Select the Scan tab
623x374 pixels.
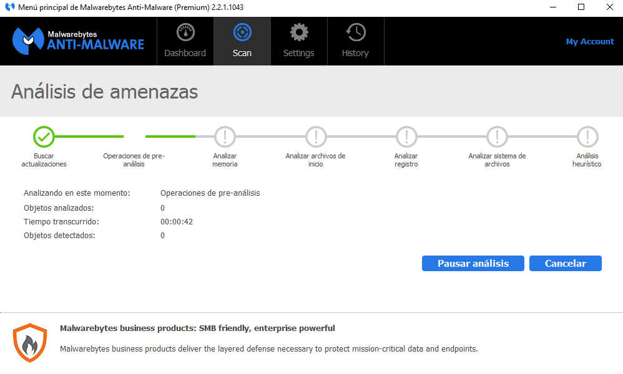[x=242, y=41]
